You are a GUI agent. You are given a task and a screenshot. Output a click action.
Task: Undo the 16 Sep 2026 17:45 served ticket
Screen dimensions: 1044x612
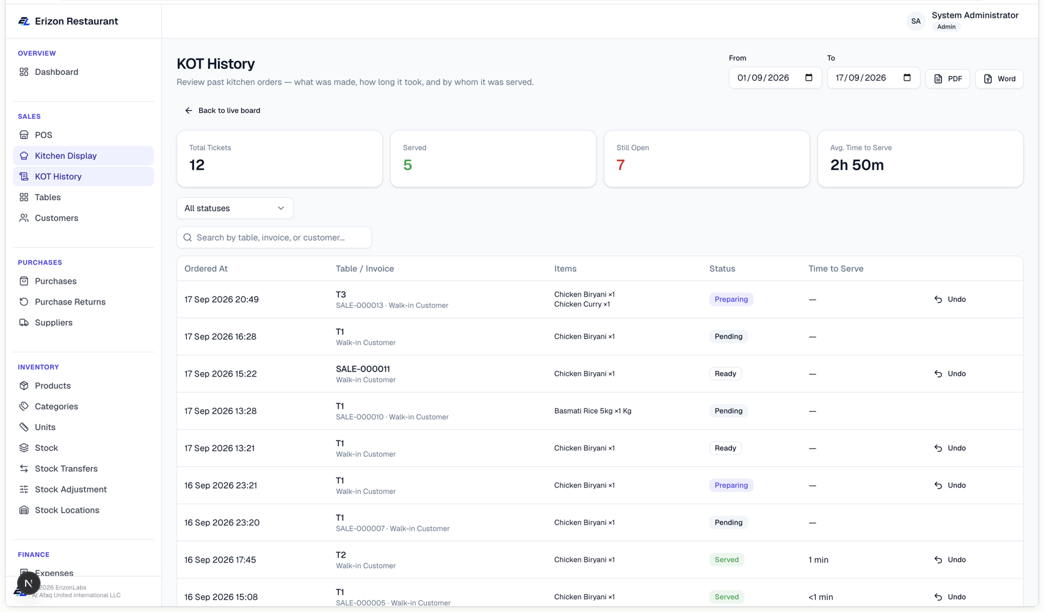pyautogui.click(x=950, y=560)
